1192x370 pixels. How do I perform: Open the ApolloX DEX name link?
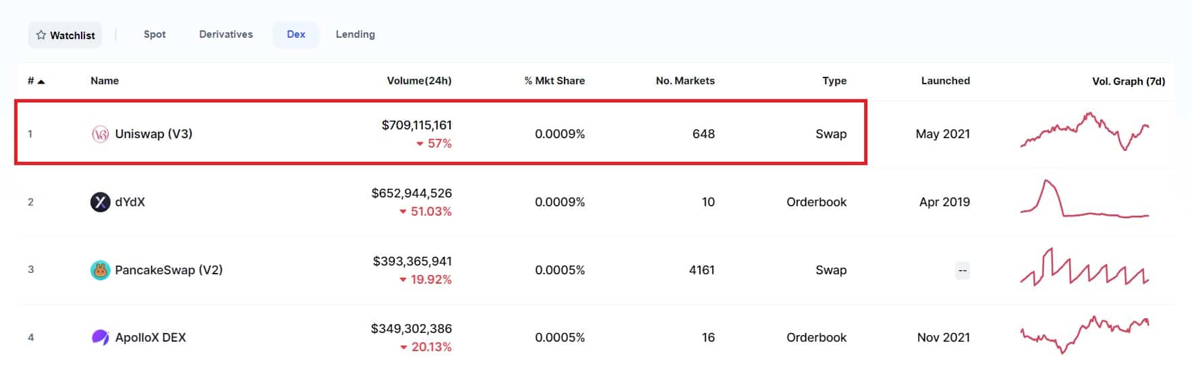150,338
